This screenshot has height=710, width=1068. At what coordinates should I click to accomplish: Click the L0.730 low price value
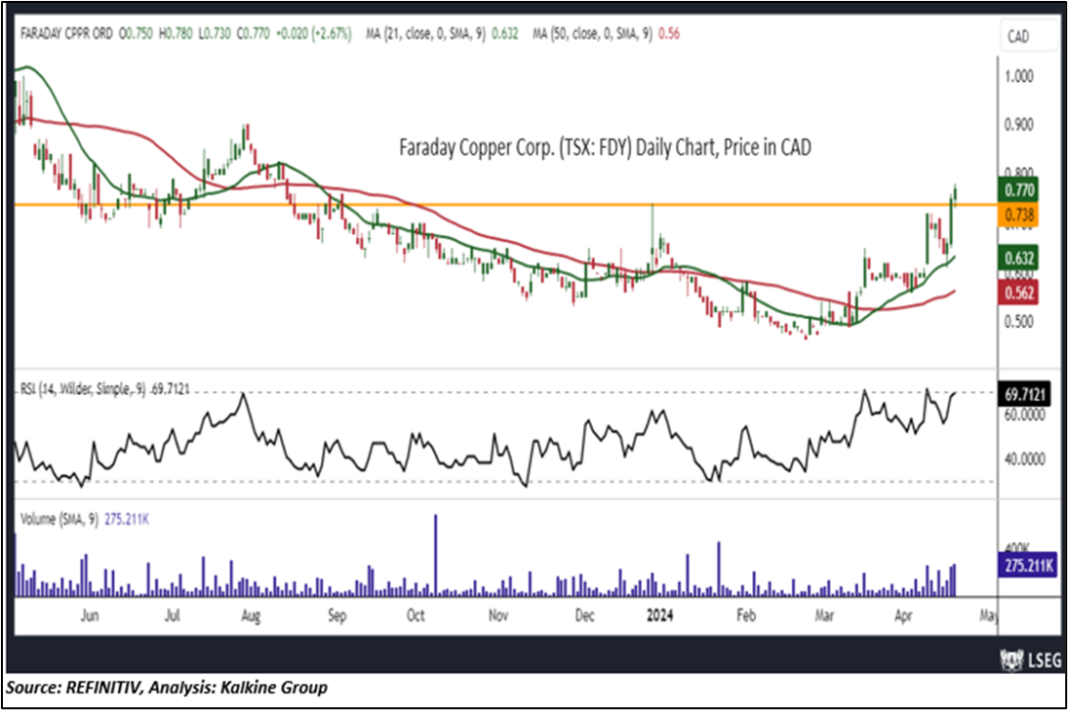coord(215,33)
